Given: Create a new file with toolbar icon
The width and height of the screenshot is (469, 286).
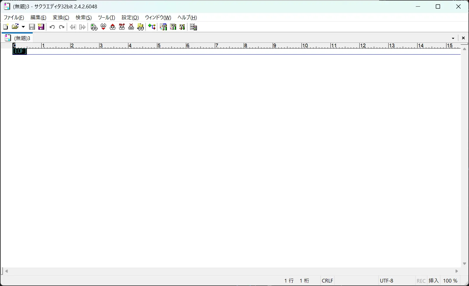Looking at the screenshot, I should point(5,27).
